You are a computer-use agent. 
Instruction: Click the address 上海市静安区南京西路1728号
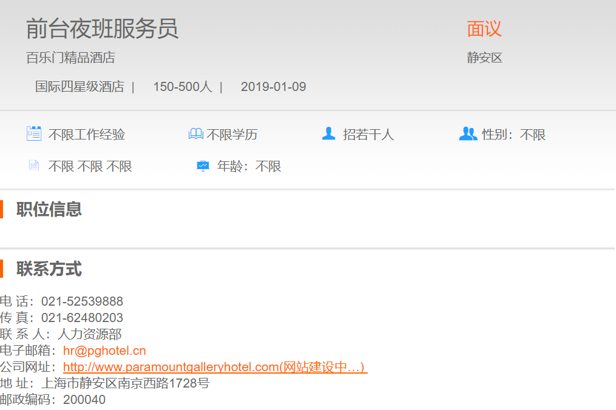coord(125,383)
